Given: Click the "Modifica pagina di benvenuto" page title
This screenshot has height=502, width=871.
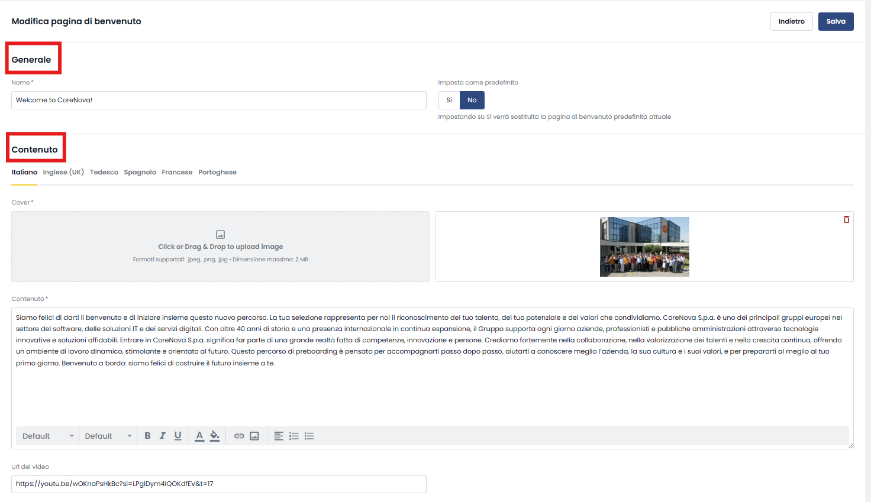Looking at the screenshot, I should (76, 21).
